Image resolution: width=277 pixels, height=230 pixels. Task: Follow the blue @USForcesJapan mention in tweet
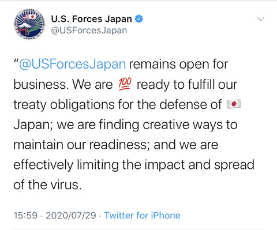pos(73,64)
